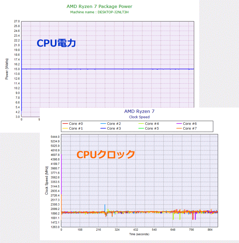Click the 'Core #4' legend label
The width and height of the screenshot is (239, 243).
152,123
